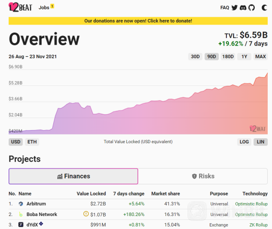272x229 pixels.
Task: Click the $3.66B axis label
Action: point(15,99)
